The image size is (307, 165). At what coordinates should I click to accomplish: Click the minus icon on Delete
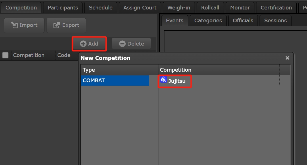click(122, 44)
